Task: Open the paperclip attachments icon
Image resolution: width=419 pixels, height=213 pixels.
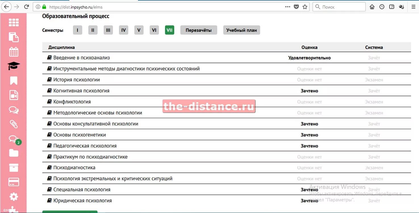Action: click(14, 124)
